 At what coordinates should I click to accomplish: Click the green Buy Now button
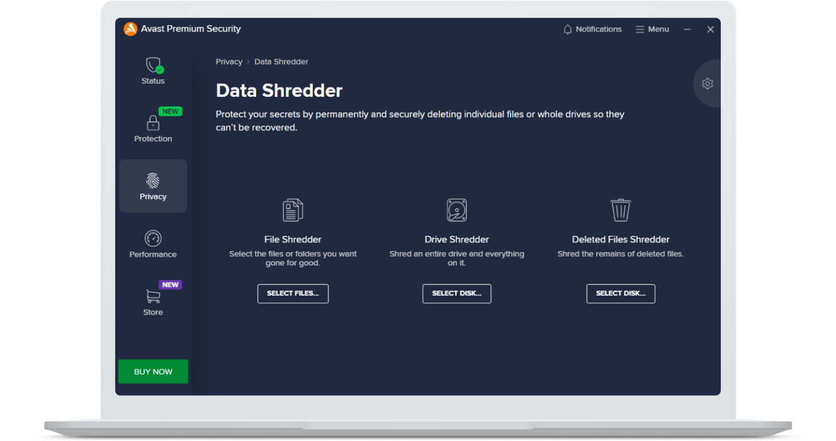(x=153, y=372)
